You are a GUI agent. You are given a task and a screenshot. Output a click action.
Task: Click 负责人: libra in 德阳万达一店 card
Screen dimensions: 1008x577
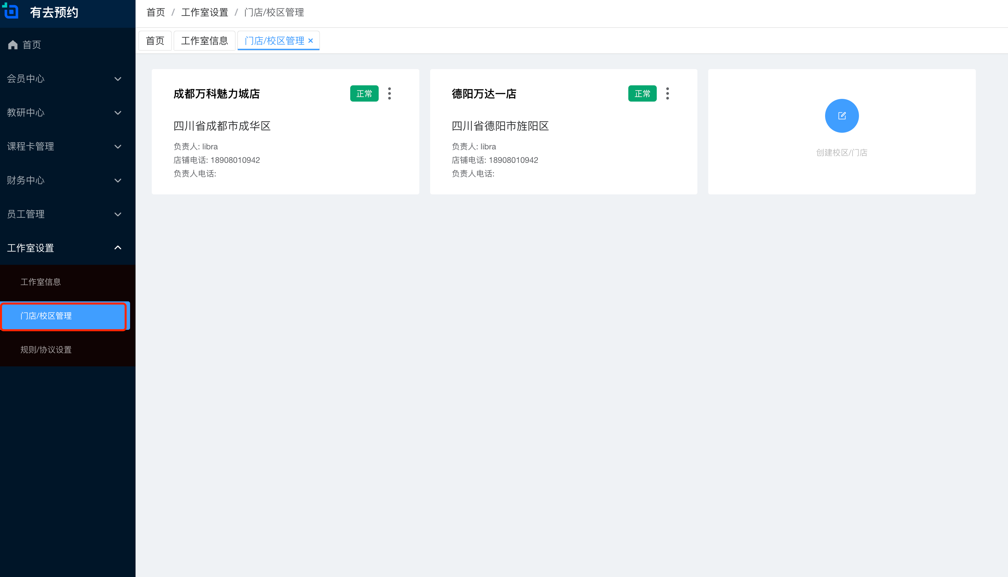tap(474, 147)
